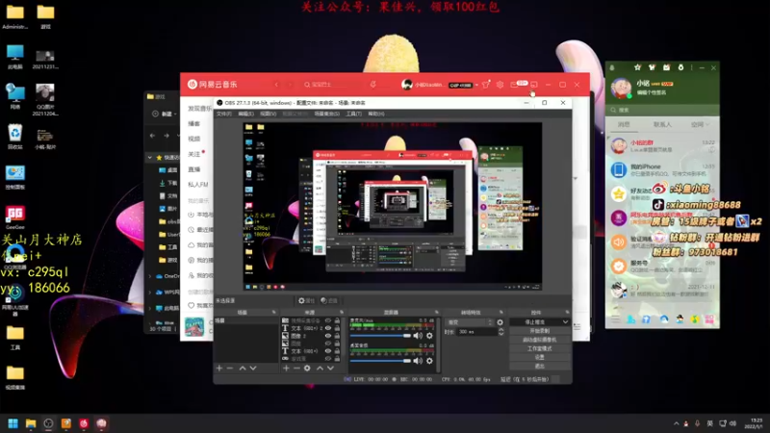Open source 属性 button above the scenes panel
Image resolution: width=770 pixels, height=433 pixels.
tap(306, 300)
